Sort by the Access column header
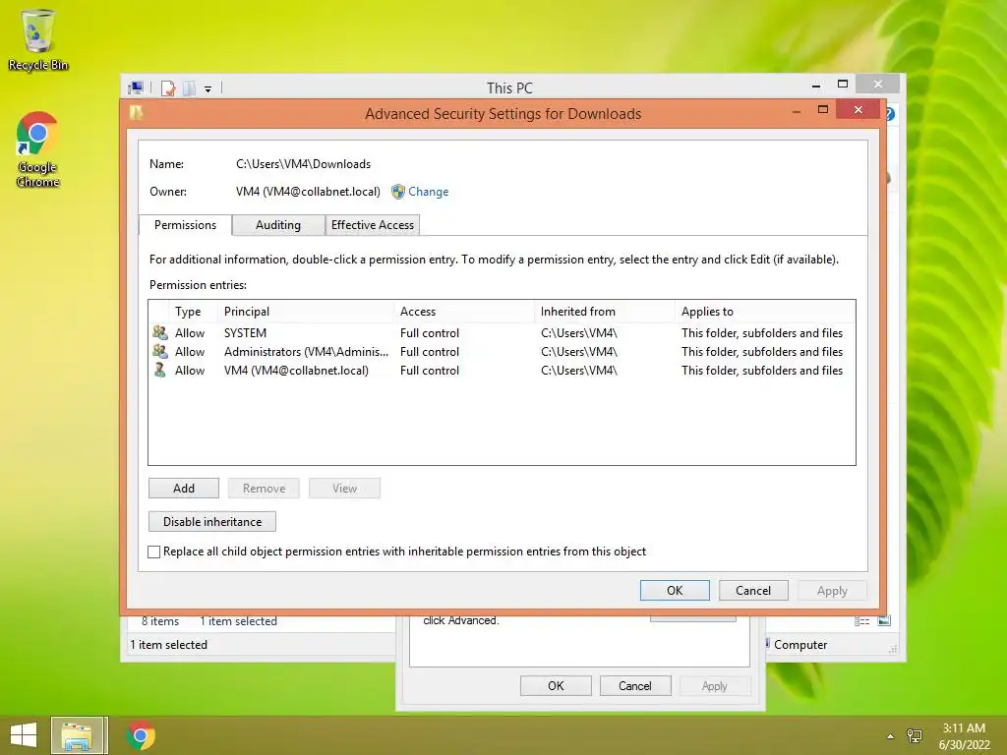The image size is (1007, 755). tap(464, 312)
